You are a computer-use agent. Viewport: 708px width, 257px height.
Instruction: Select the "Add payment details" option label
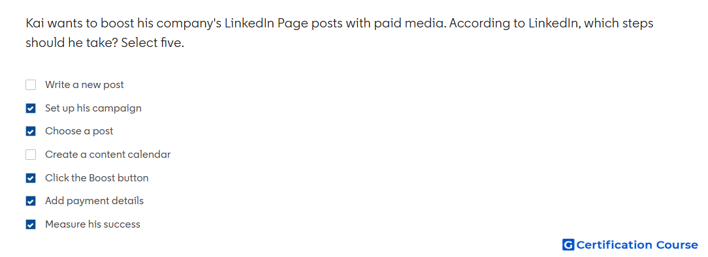94,201
